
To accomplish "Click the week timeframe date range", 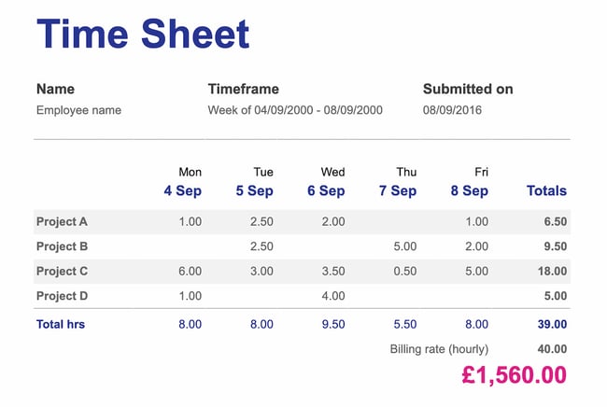I will 295,110.
